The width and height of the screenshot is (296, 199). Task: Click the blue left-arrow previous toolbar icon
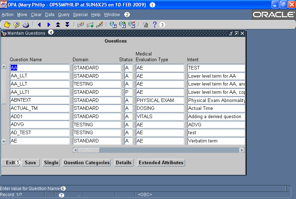point(39,25)
